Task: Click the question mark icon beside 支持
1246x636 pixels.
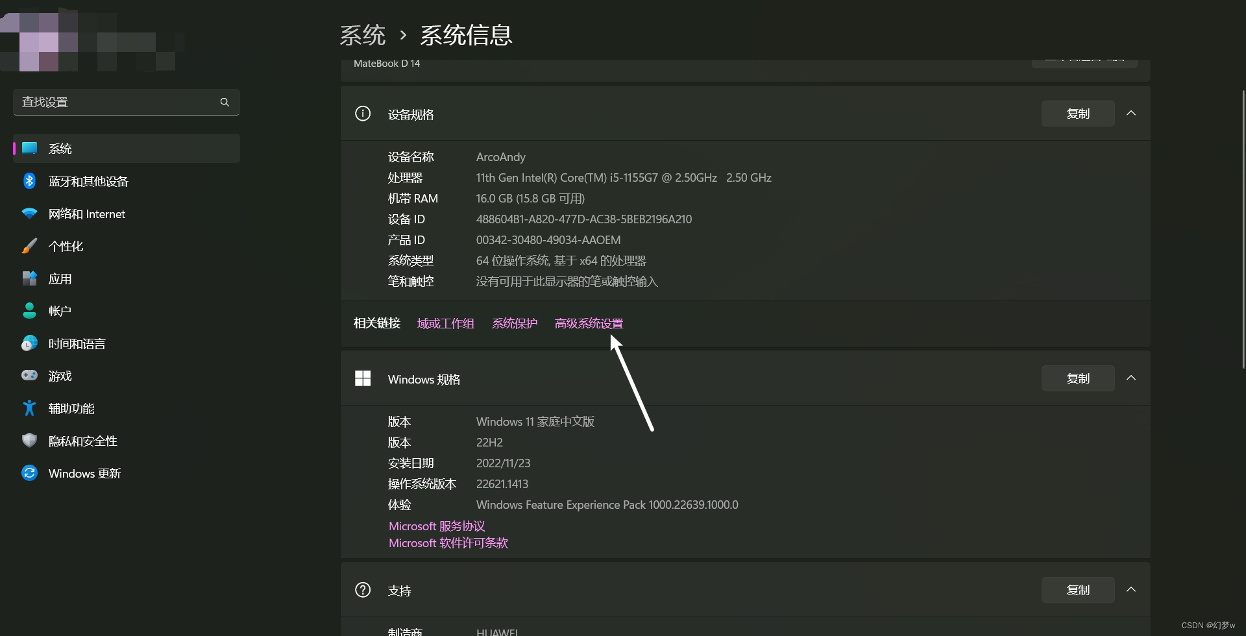Action: (363, 590)
